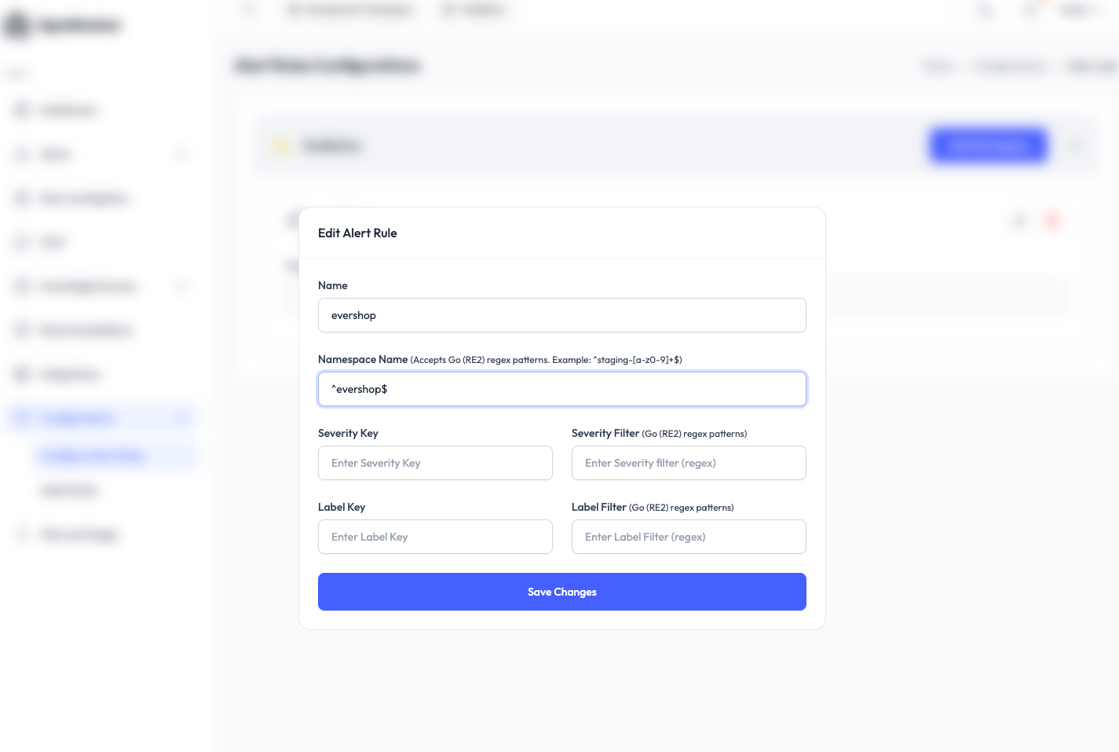The image size is (1119, 752).
Task: Collapse the highlighted sidebar section chevron
Action: point(182,417)
